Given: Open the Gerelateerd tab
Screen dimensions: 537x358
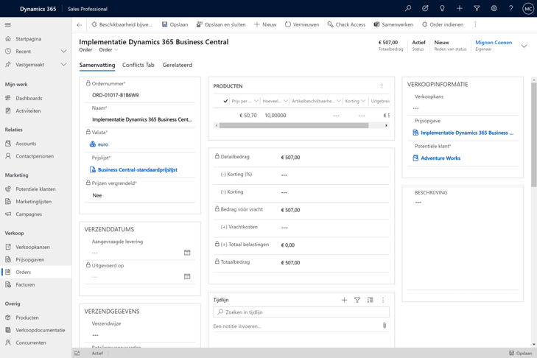Looking at the screenshot, I should (x=178, y=65).
